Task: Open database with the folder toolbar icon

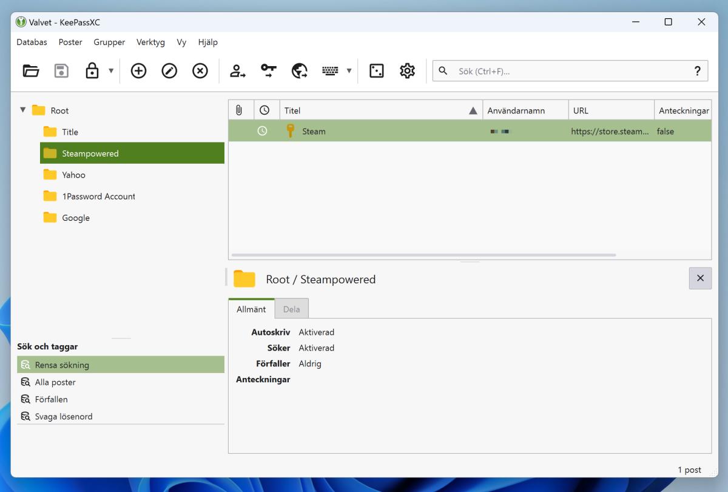Action: click(x=31, y=71)
